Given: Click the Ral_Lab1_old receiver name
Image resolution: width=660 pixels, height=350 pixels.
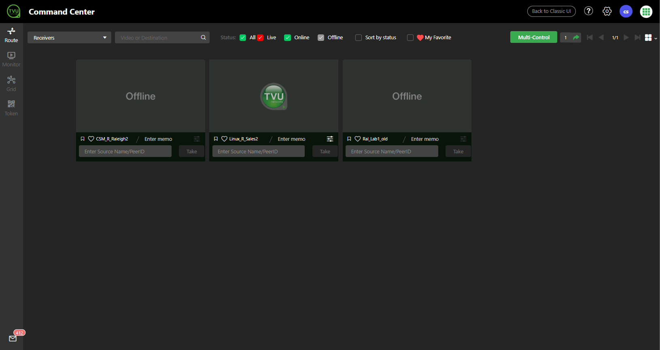Looking at the screenshot, I should click(375, 139).
